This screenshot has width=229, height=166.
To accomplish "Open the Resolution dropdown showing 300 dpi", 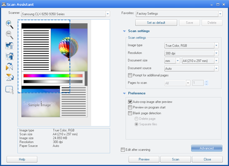I will tap(216, 53).
